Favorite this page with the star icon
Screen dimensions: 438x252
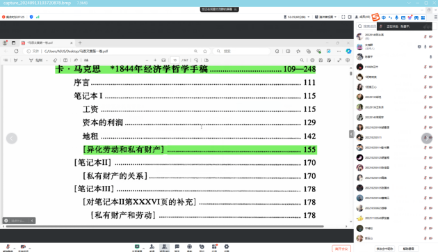[205, 52]
